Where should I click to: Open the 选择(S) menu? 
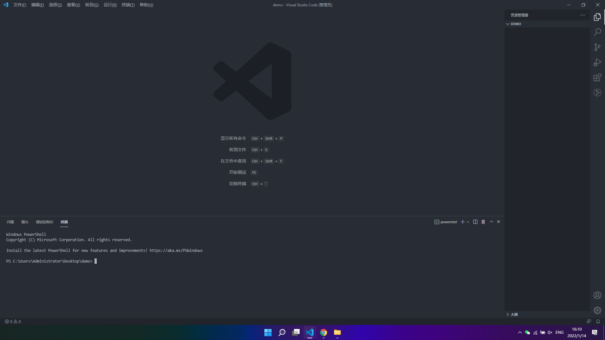(55, 5)
